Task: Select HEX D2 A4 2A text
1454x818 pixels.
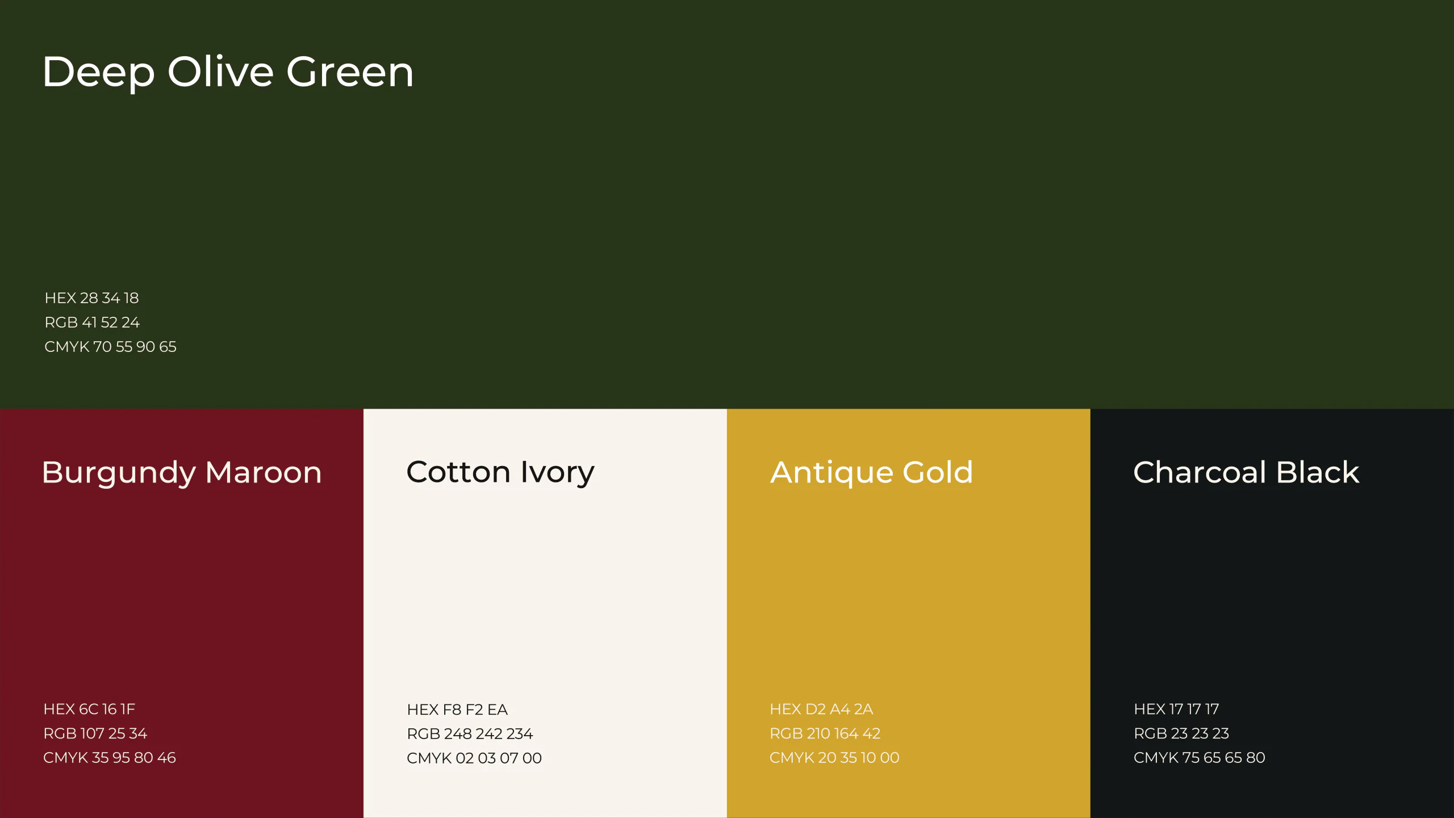Action: click(x=821, y=709)
